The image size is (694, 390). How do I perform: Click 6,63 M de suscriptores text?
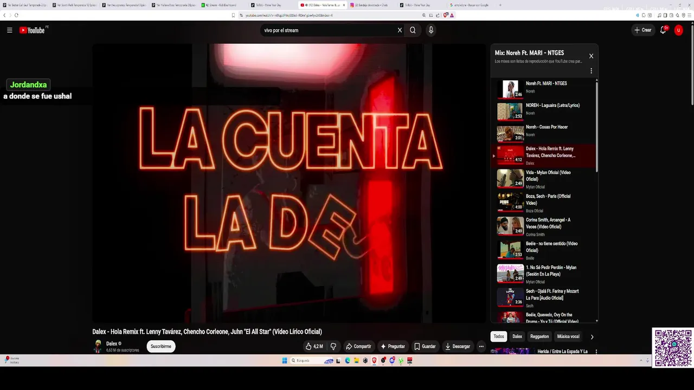[x=123, y=350]
